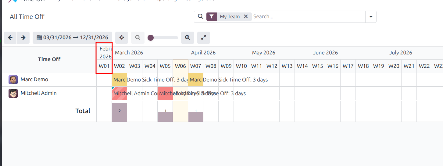Go to the previous period arrow
The width and height of the screenshot is (443, 166).
[x=10, y=38]
